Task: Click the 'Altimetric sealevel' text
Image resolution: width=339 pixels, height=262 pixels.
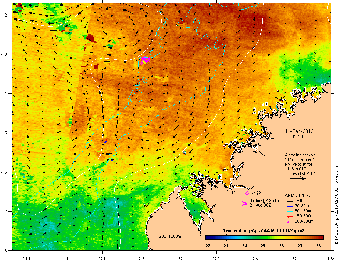Action: [300, 155]
